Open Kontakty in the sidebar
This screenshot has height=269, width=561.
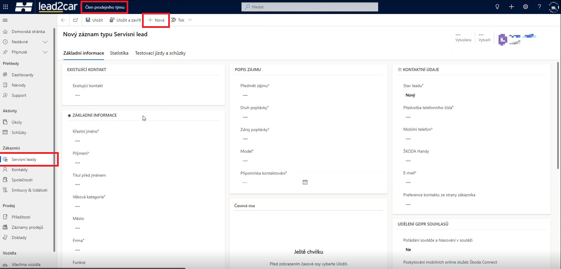tap(19, 170)
